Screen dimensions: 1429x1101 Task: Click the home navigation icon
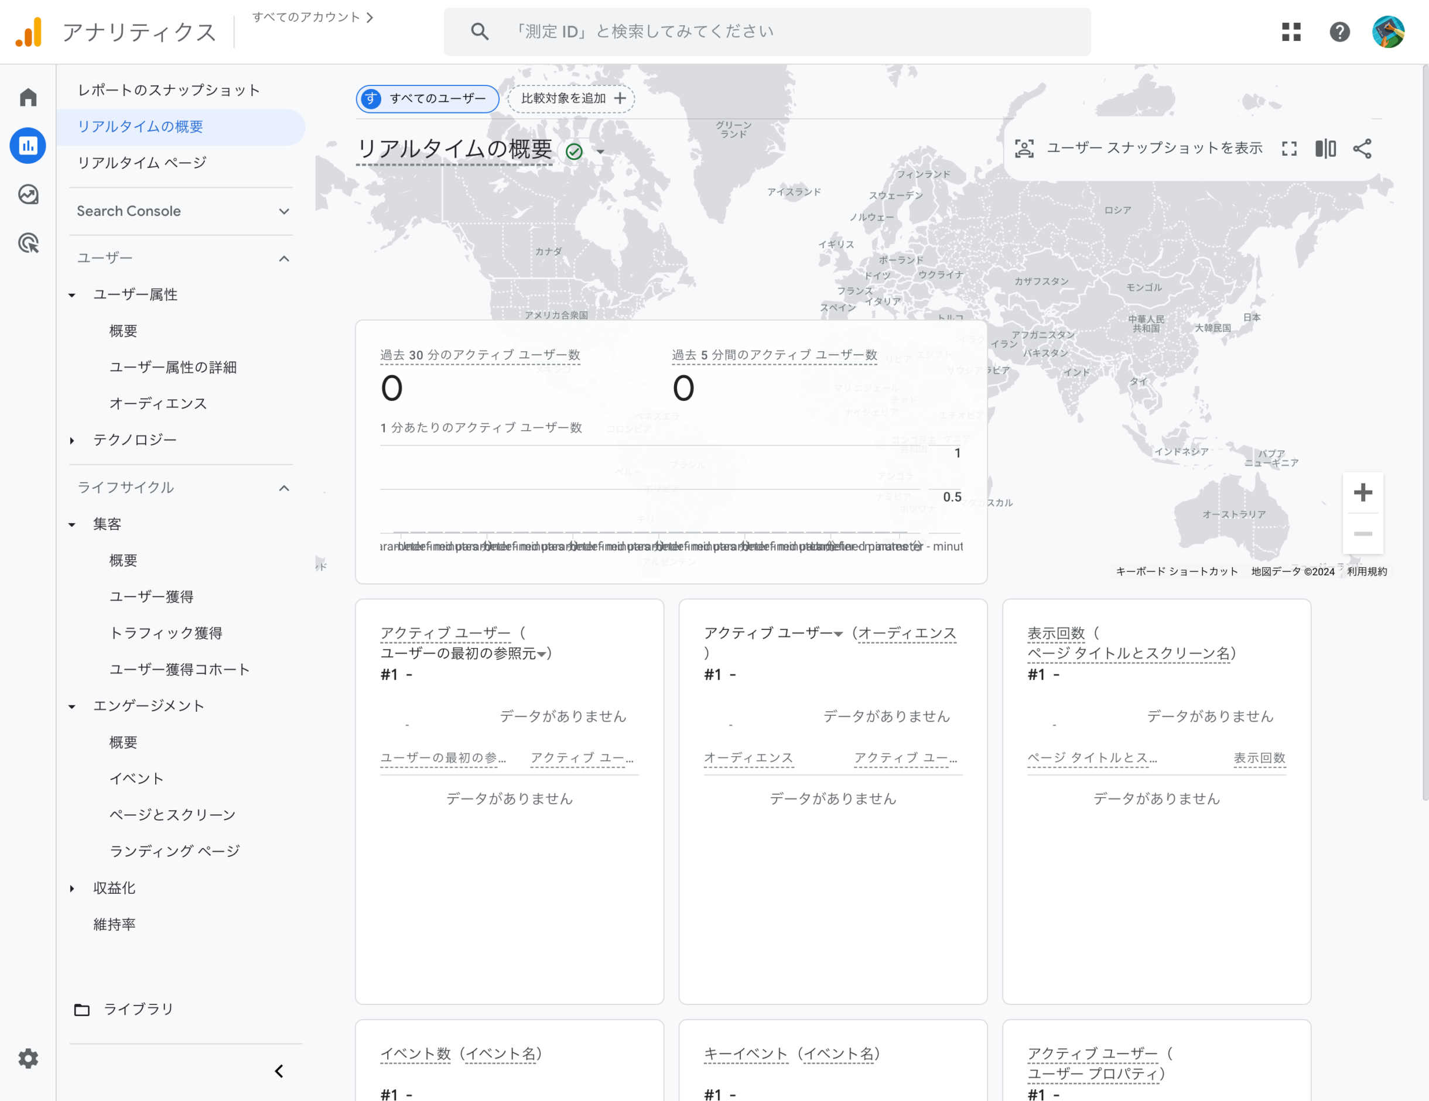[28, 96]
